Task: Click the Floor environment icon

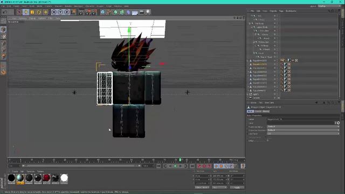Action: pyautogui.click(x=135, y=12)
